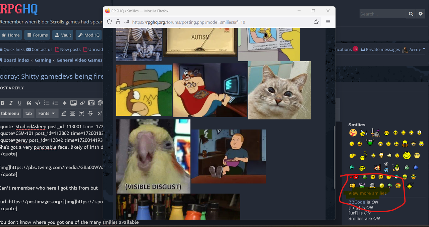429x227 pixels.
Task: Insert an unordered bullet list
Action: (x=47, y=103)
